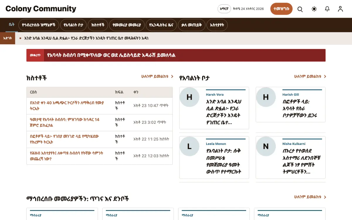Click the አድገት ticker label
352x220 pixels.
click(x=7, y=38)
